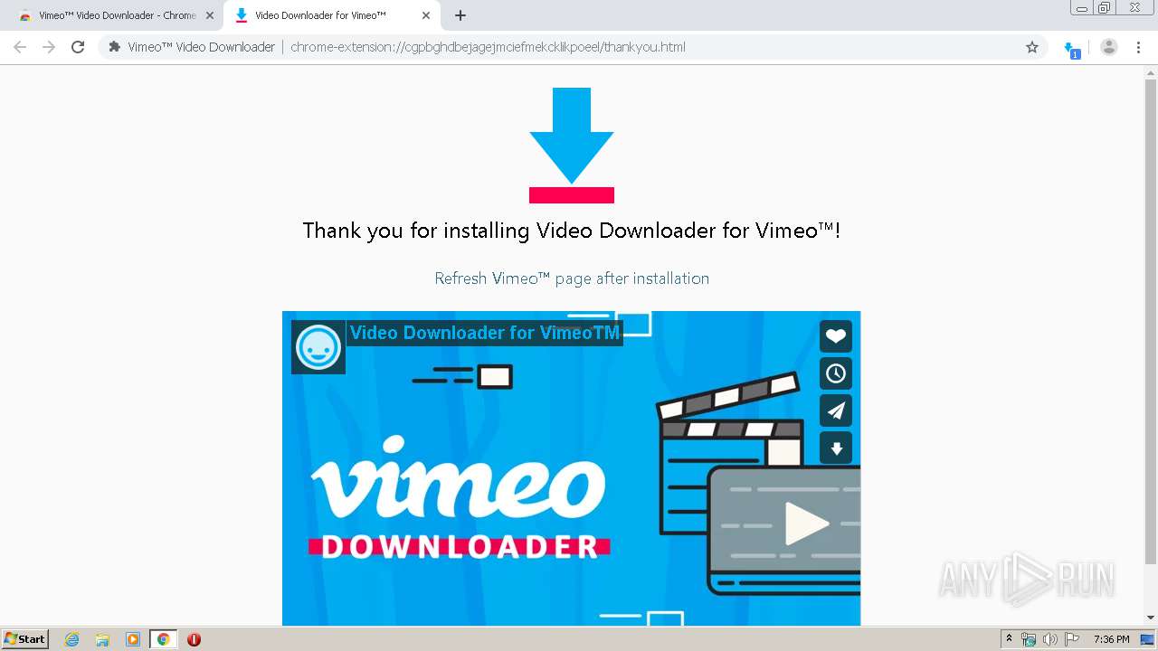Go forward in browser history
The width and height of the screenshot is (1158, 651).
point(49,47)
